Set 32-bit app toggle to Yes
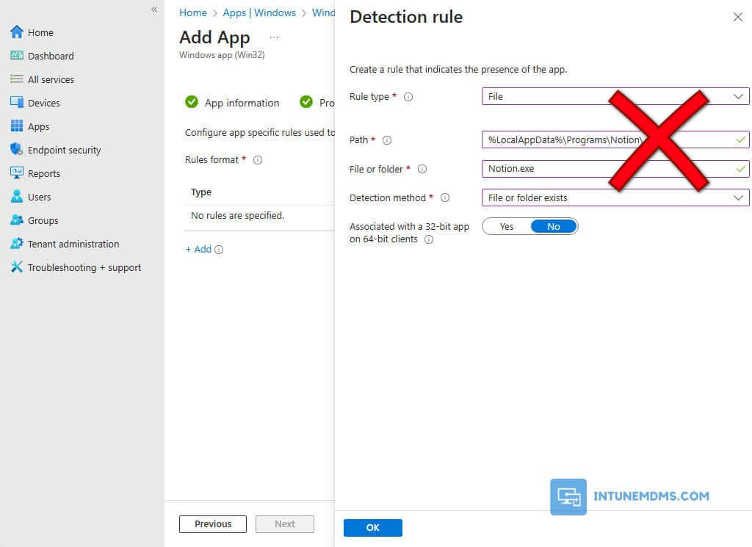Image resolution: width=752 pixels, height=547 pixels. (507, 227)
